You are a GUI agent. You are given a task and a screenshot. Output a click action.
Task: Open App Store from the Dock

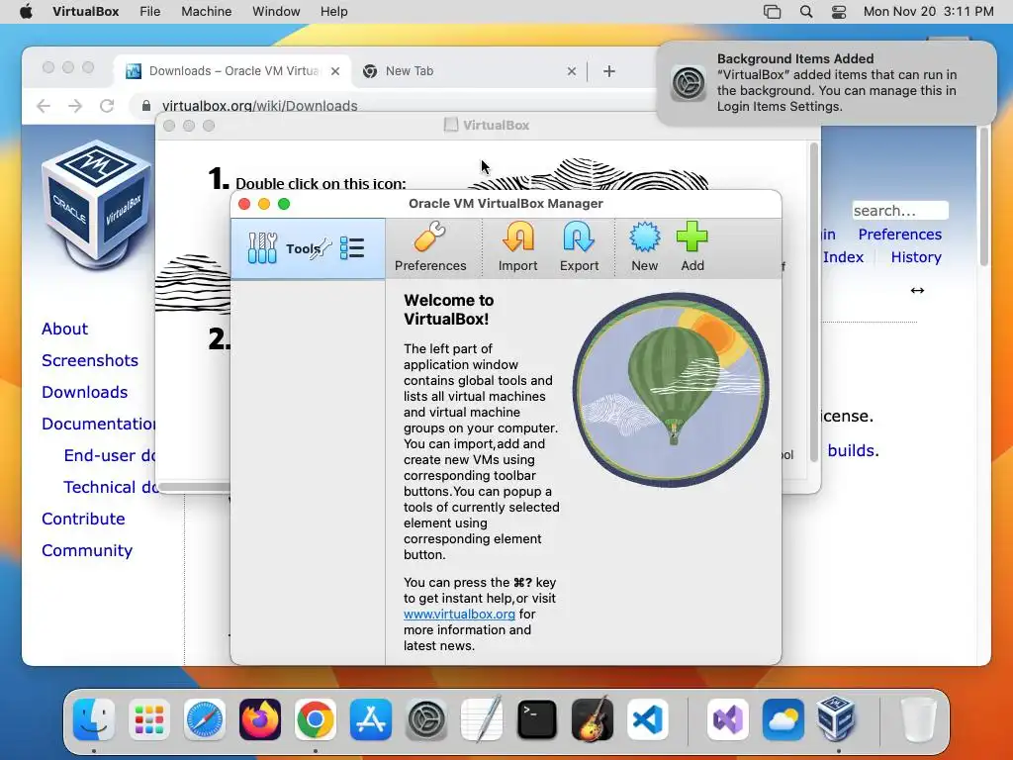[371, 719]
